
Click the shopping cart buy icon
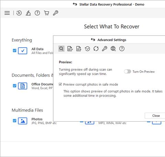[x=46, y=13]
